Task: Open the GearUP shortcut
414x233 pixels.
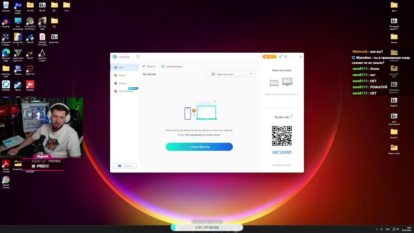Action: point(30,39)
